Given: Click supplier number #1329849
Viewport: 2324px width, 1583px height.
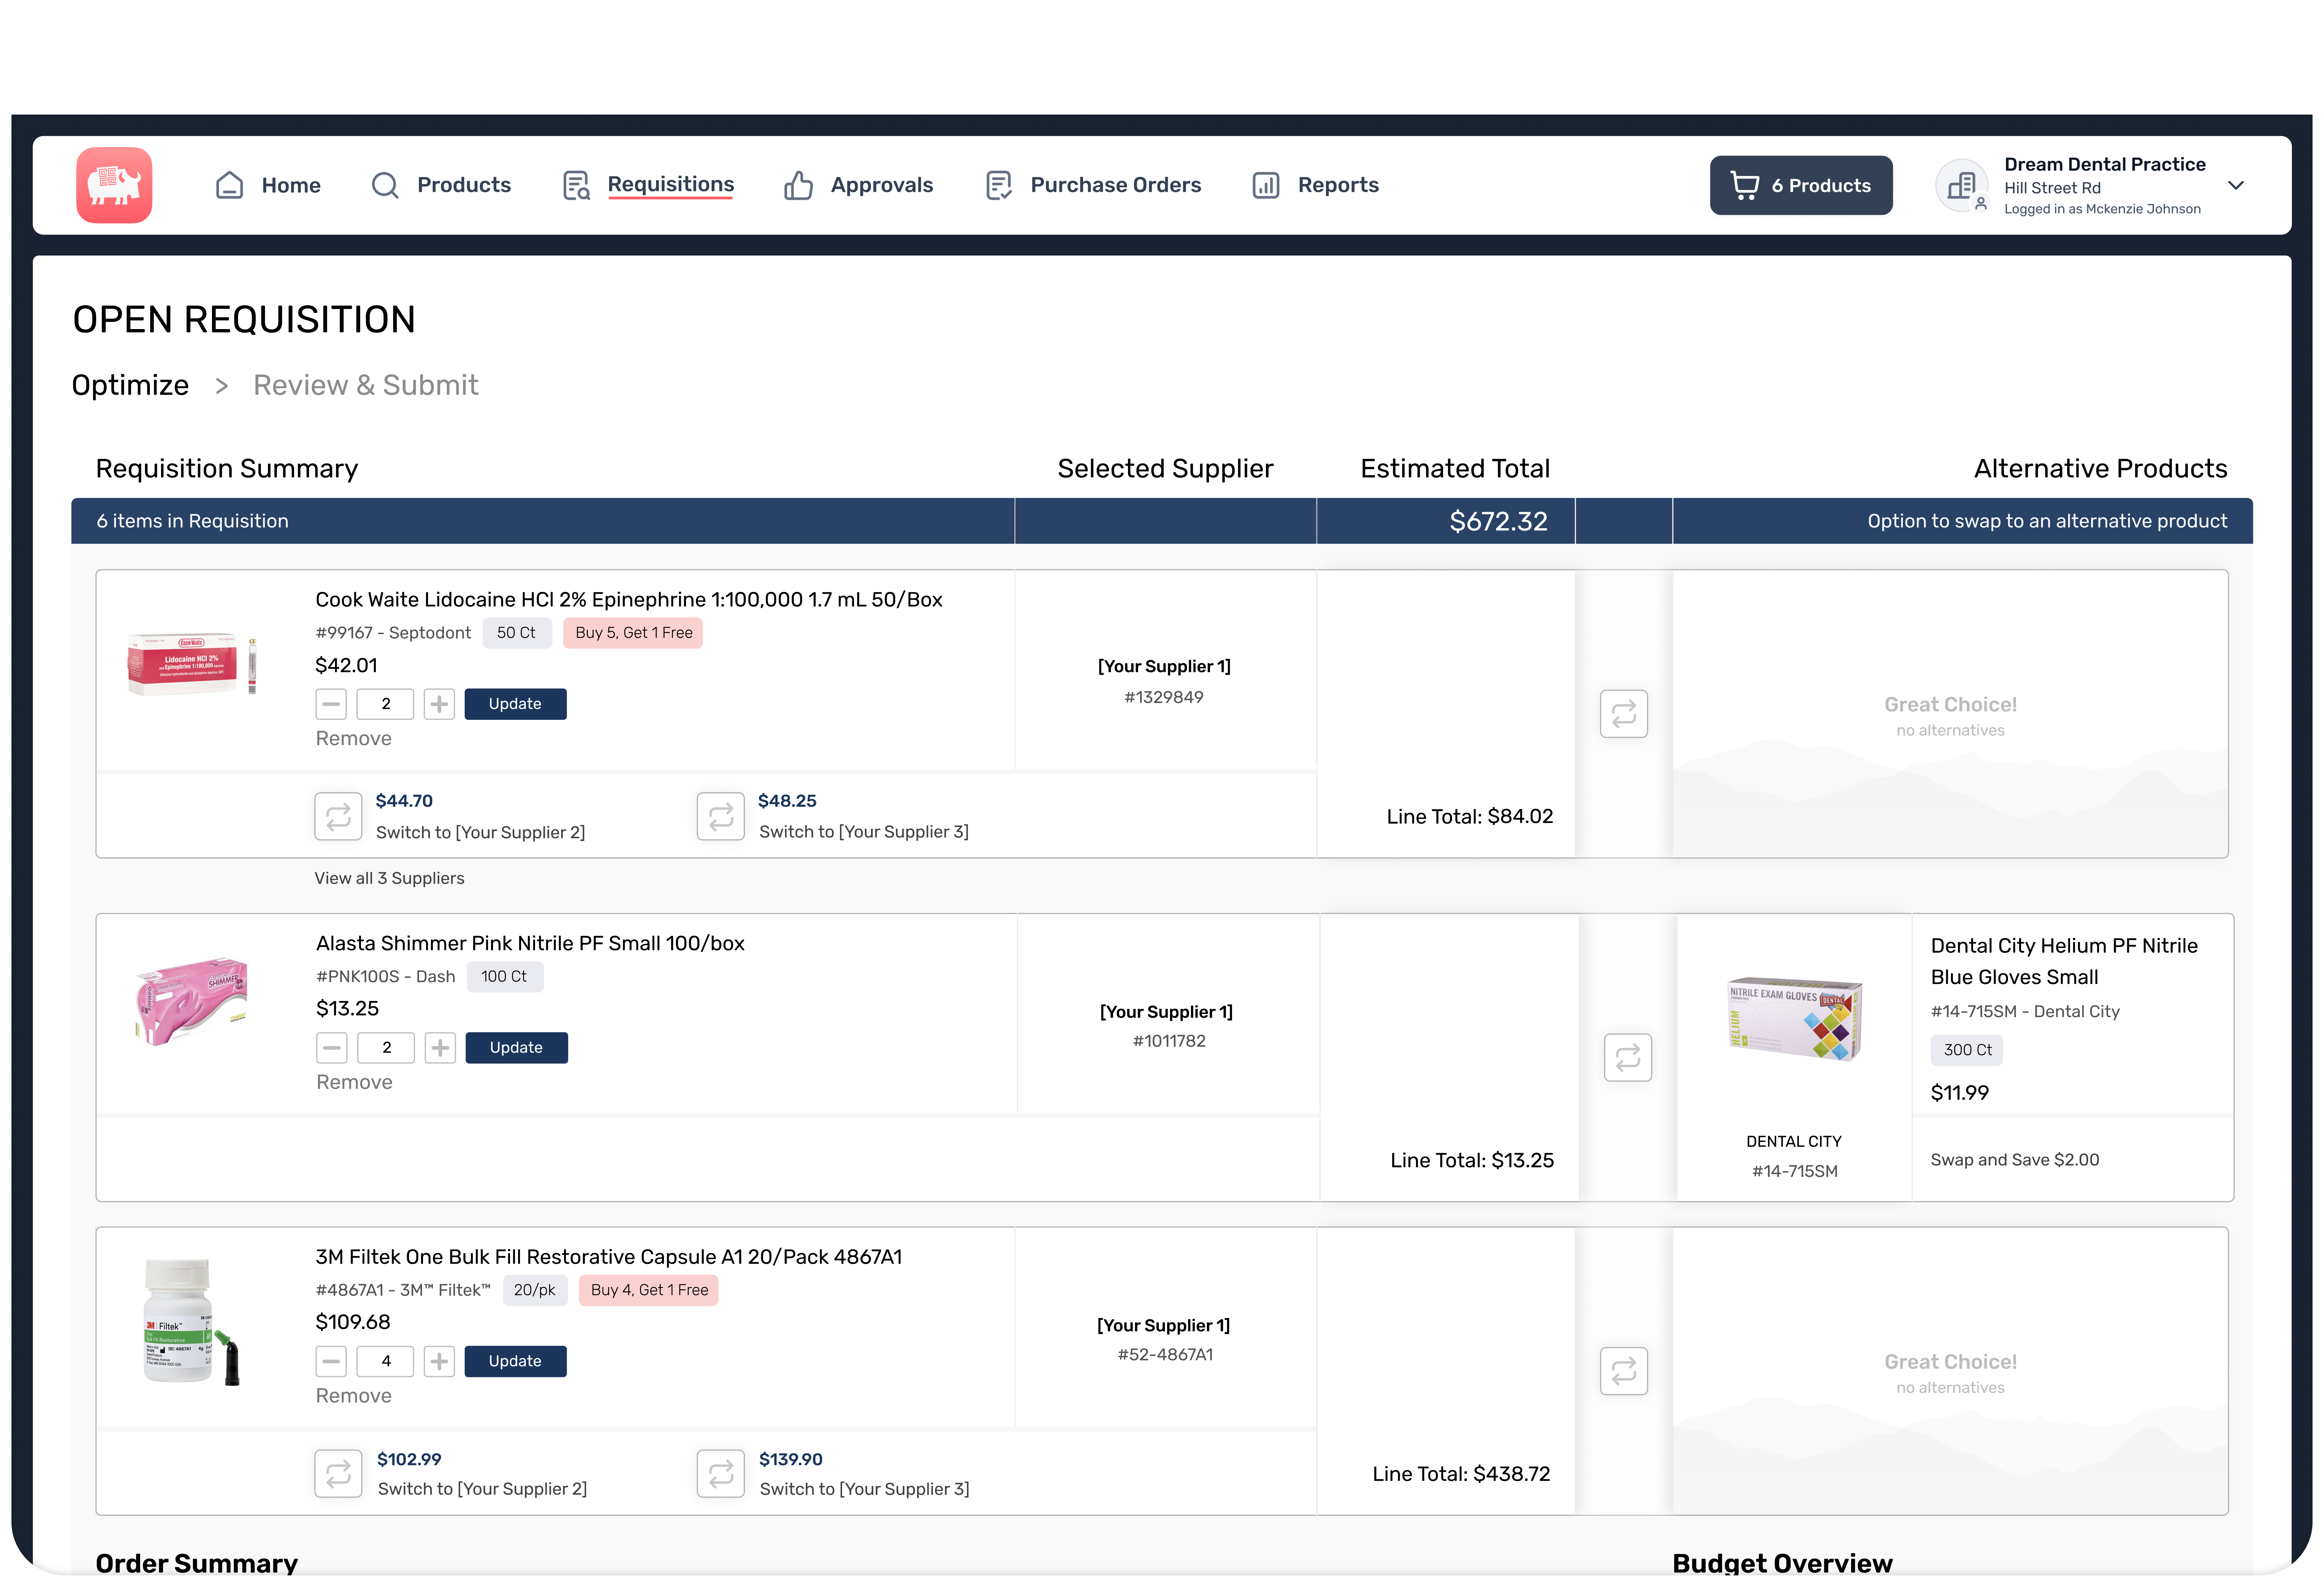Looking at the screenshot, I should click(x=1164, y=698).
